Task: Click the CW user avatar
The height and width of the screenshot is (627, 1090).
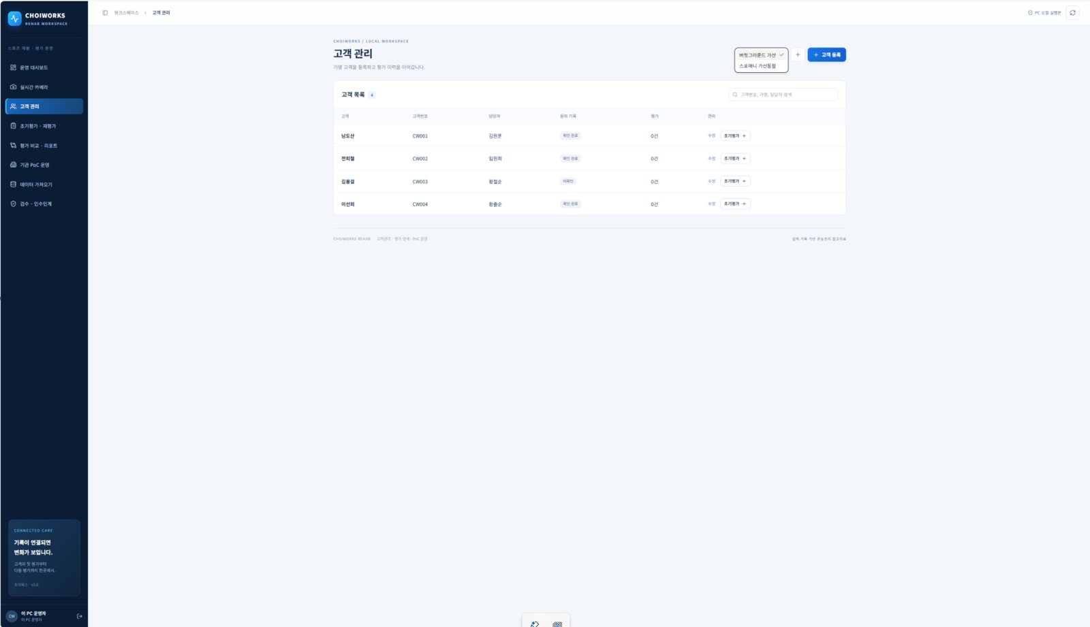Action: (x=12, y=616)
